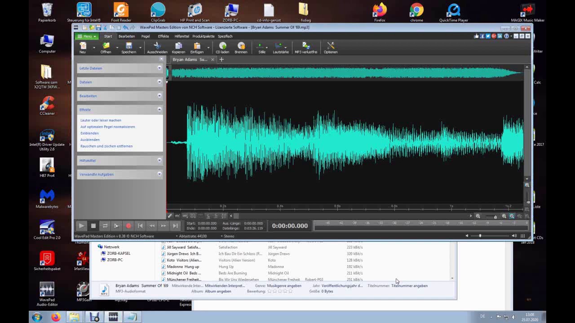Screen dimensions: 575x323
Task: Click the Facebook share icon
Action: click(x=482, y=36)
